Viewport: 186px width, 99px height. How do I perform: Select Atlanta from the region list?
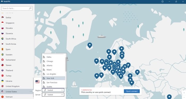click(54, 65)
